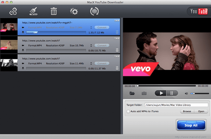Click the Open button

coord(201,112)
